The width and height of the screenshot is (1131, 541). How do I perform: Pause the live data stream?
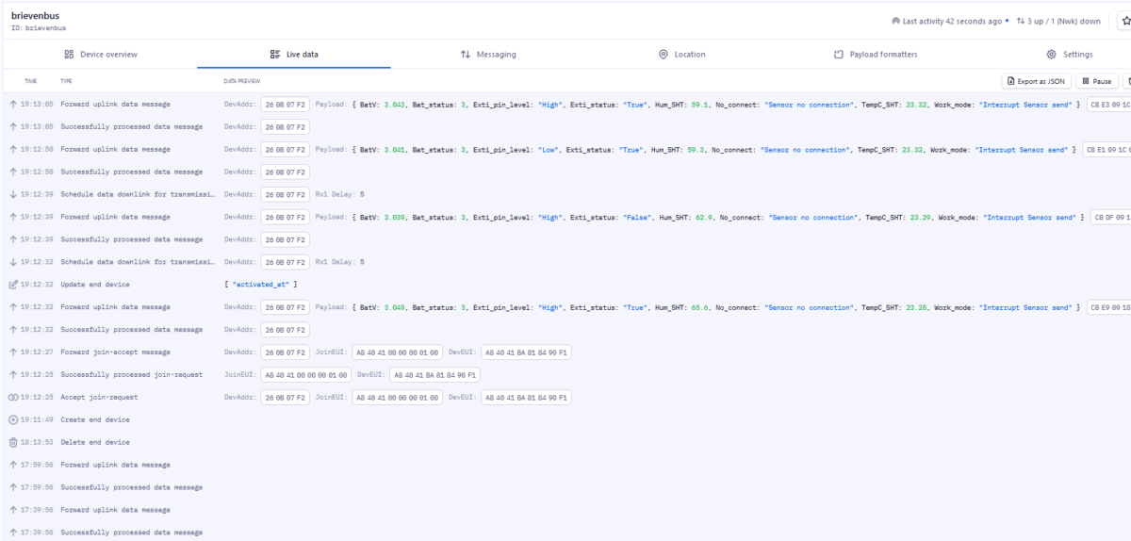[x=1097, y=82]
